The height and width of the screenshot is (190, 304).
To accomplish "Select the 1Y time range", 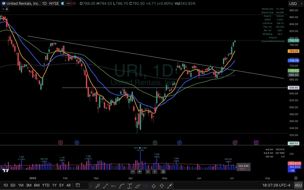I will click(54, 185).
